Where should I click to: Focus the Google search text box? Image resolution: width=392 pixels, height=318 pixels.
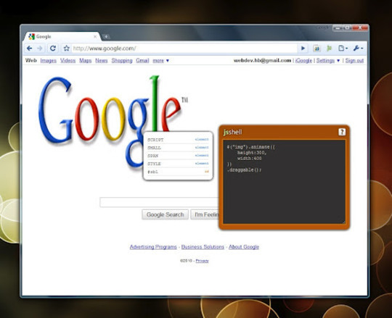pos(159,202)
